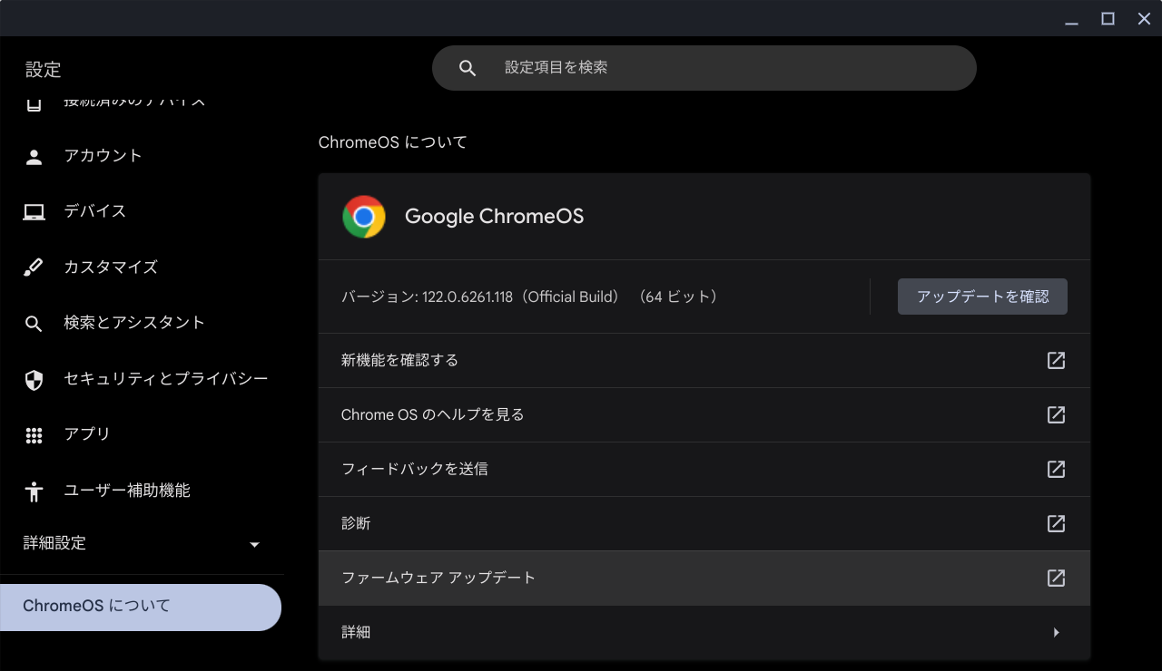Click the magnifier icon in the search bar
Screen dimensions: 1162x671
[468, 67]
